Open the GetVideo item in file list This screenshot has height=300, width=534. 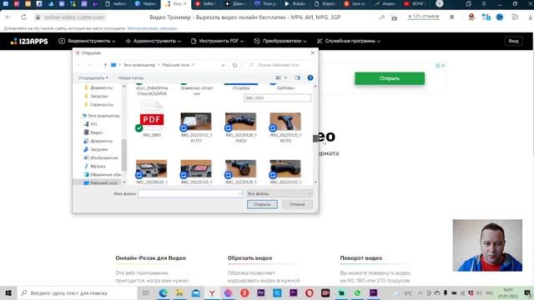tap(285, 87)
